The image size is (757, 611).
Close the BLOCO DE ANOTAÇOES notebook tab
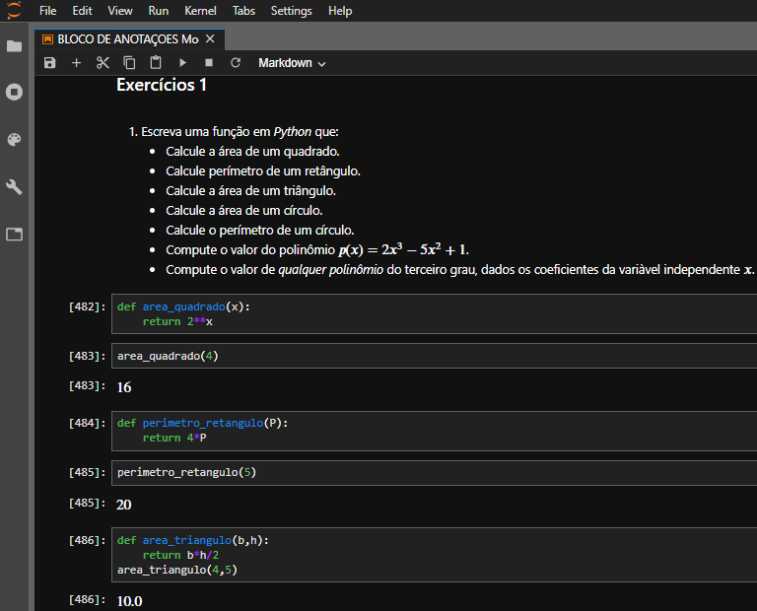pos(210,38)
